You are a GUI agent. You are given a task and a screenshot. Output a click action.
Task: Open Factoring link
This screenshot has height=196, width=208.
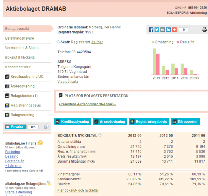point(13,152)
